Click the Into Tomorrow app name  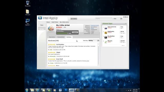point(112,27)
